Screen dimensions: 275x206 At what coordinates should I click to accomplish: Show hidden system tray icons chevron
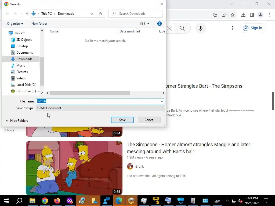tap(227, 201)
